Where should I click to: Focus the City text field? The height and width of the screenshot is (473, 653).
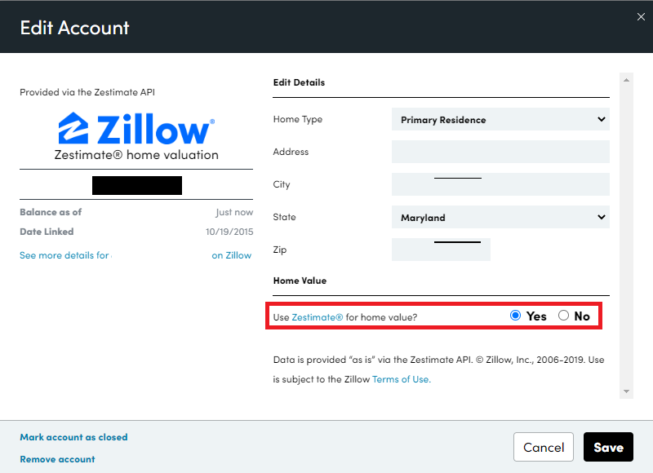500,184
